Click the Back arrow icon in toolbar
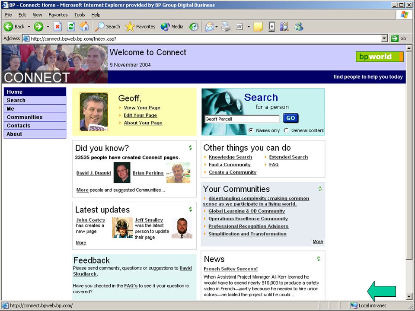Viewport: 415px width, 311px height. pos(8,26)
